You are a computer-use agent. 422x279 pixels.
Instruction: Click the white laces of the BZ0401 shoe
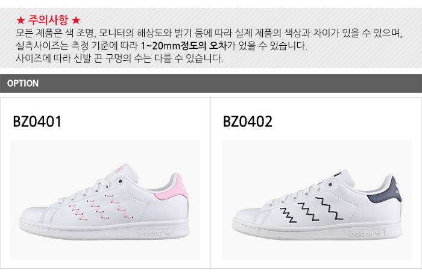point(89,191)
